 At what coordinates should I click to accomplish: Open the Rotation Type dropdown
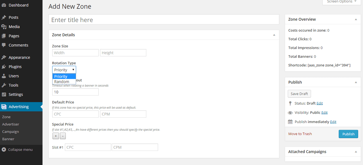point(64,70)
